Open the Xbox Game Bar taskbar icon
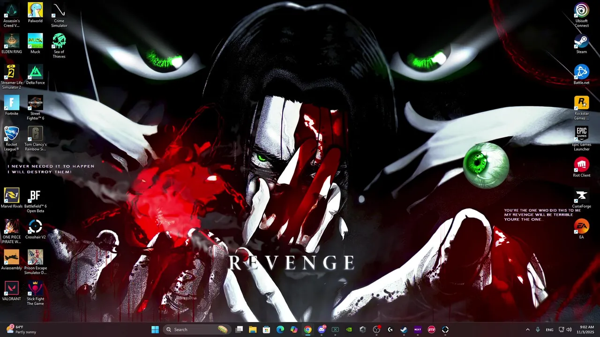 point(335,330)
